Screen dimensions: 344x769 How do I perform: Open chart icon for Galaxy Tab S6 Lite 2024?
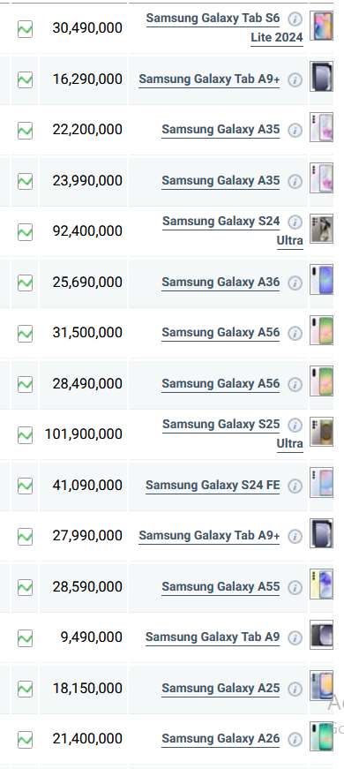pos(25,28)
